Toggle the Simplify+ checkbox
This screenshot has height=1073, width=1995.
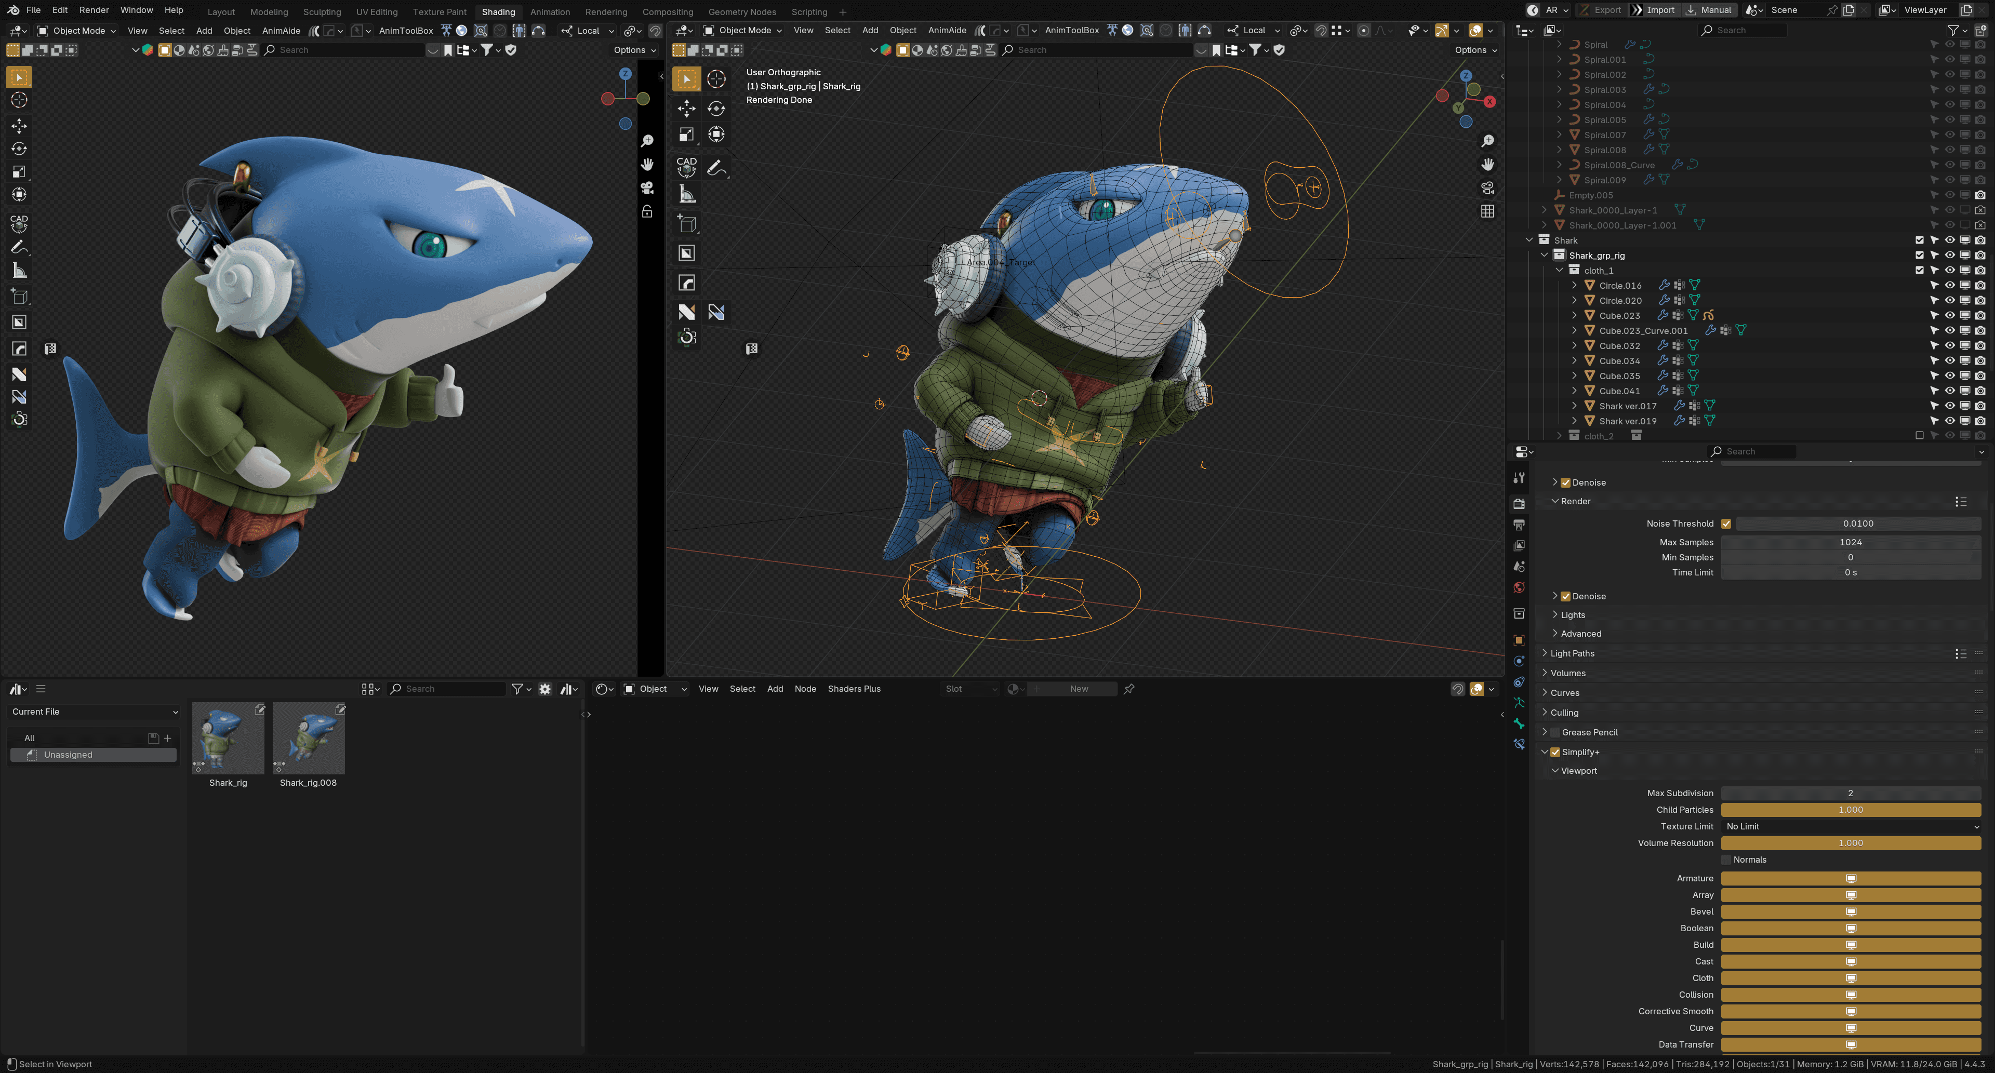click(x=1554, y=753)
